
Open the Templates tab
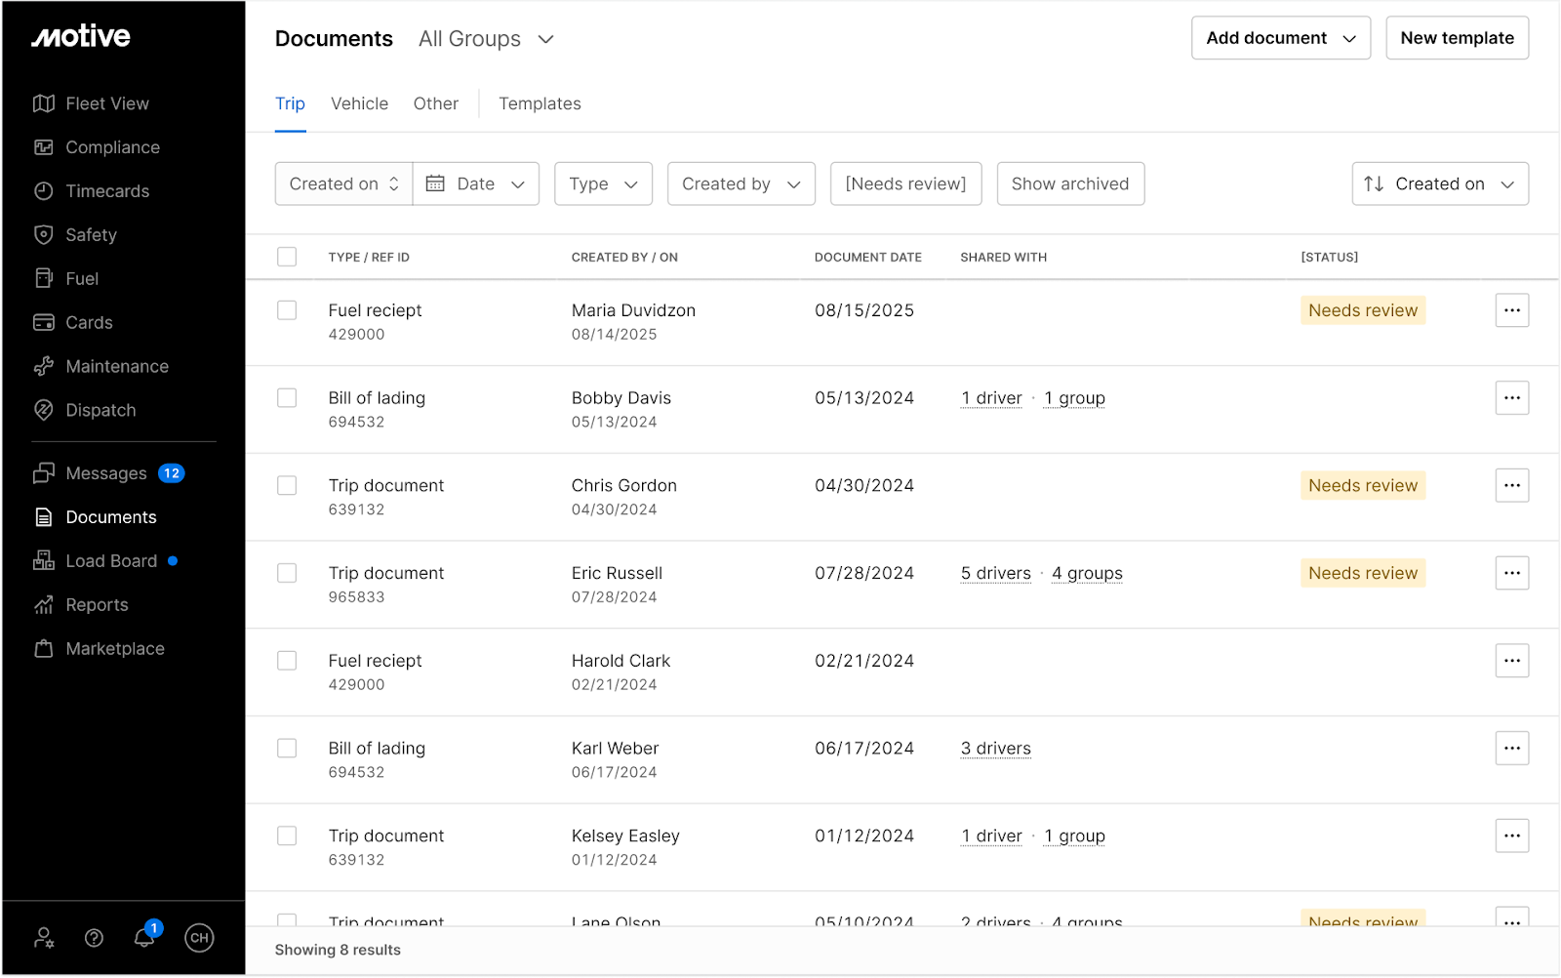click(x=540, y=103)
